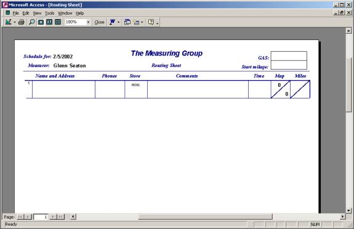The image size is (354, 229).
Task: Click the last page navigation button
Action: [60, 217]
